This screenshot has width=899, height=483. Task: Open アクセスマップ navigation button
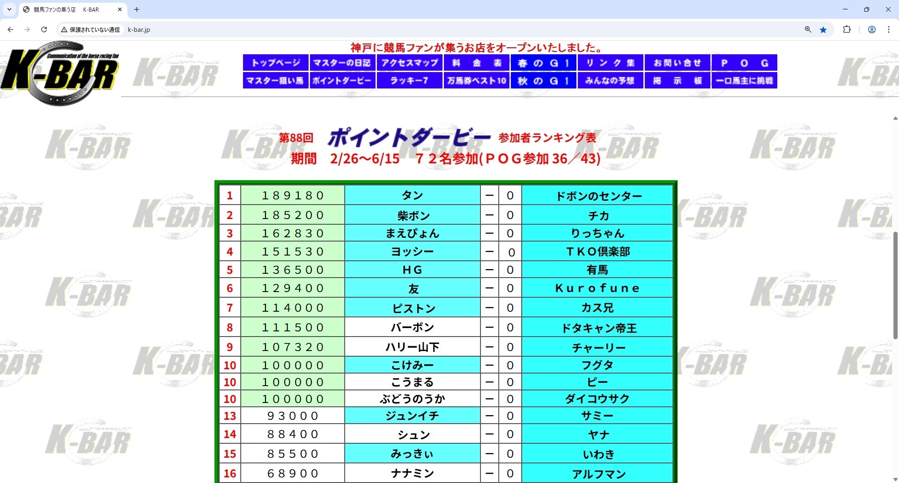410,63
